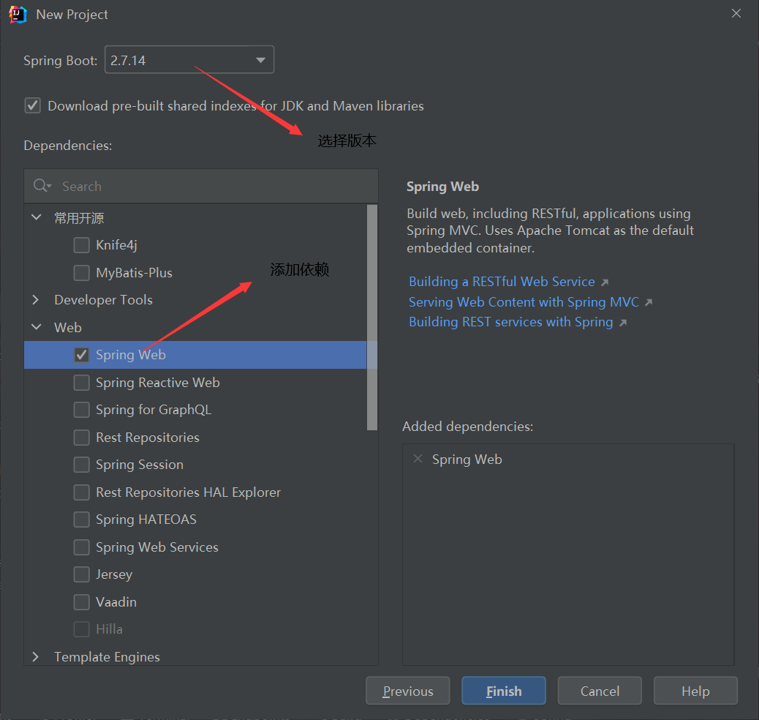Focus the dependencies Search field
Image resolution: width=759 pixels, height=720 pixels.
pyautogui.click(x=201, y=186)
